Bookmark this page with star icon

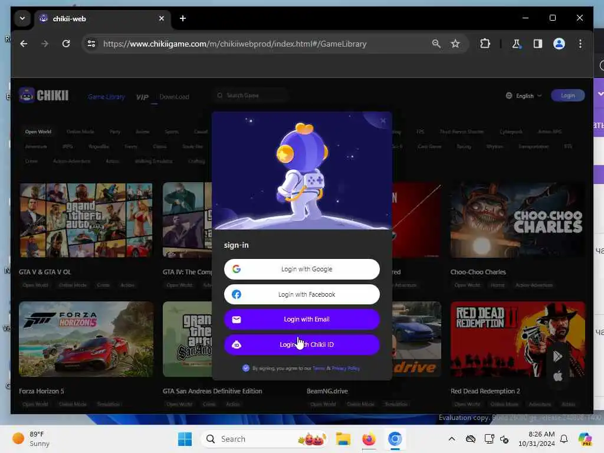tap(455, 44)
